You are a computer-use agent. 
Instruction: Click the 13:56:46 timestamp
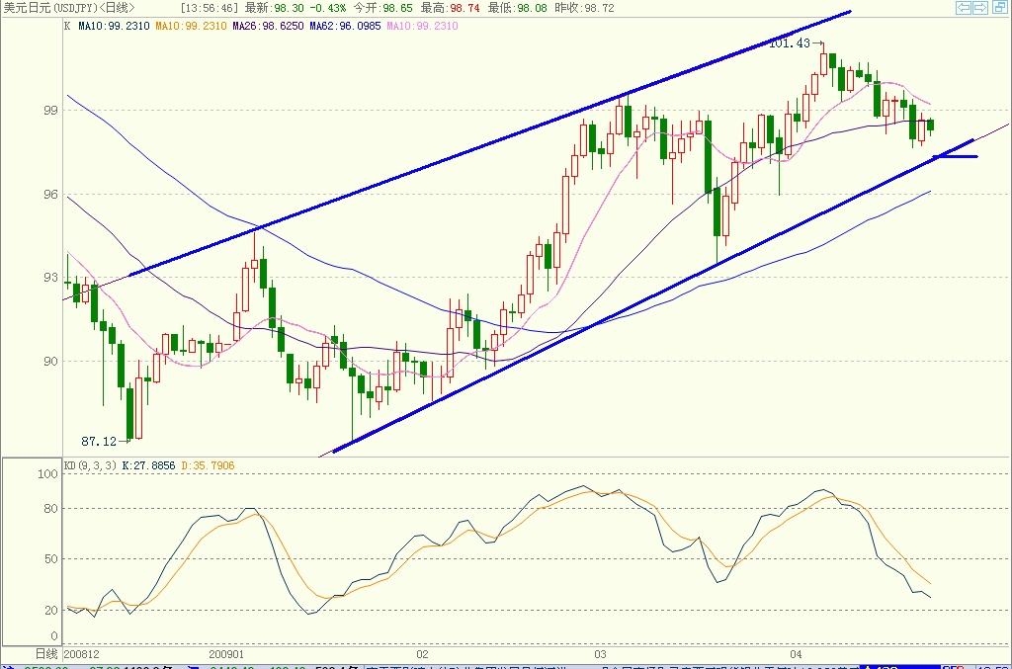(x=210, y=8)
